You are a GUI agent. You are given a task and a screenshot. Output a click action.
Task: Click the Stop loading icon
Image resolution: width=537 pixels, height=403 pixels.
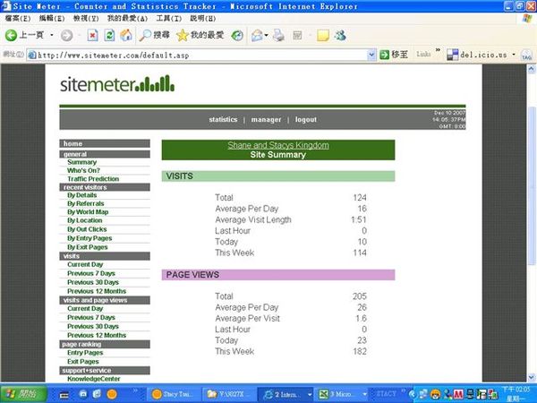pyautogui.click(x=92, y=35)
